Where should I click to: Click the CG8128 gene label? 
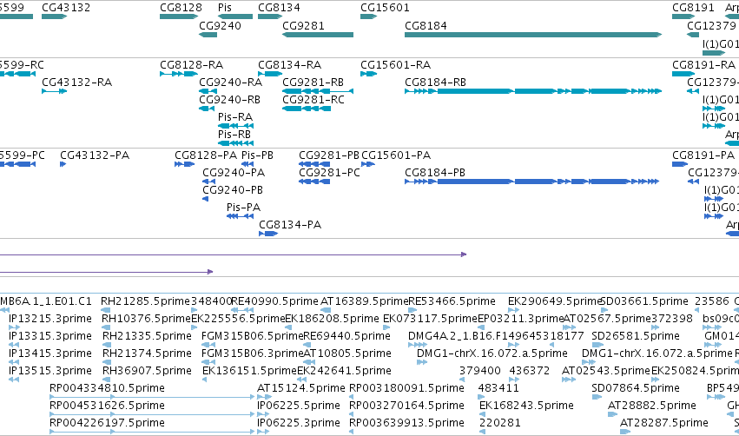tap(181, 8)
